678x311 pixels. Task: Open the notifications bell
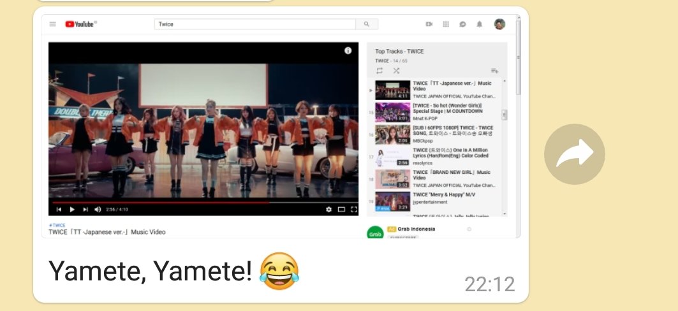479,24
